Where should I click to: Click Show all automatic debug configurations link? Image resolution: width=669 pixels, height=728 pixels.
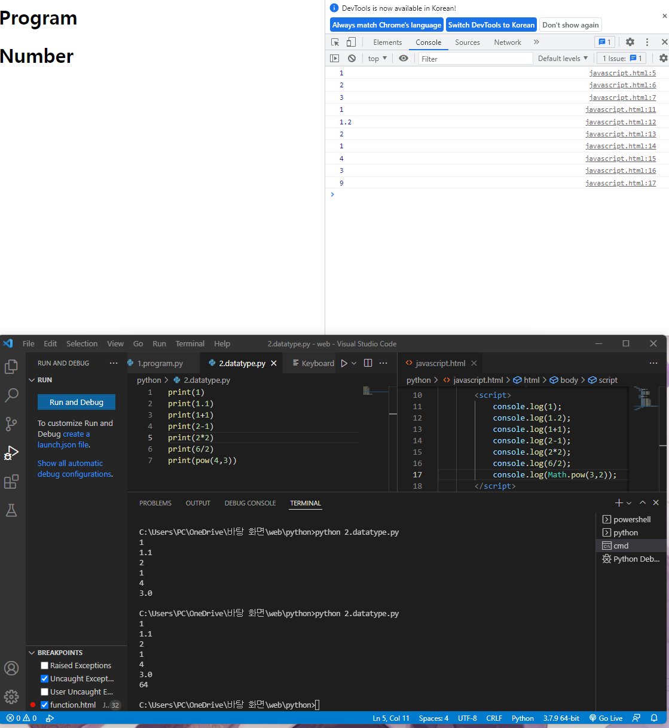click(75, 468)
